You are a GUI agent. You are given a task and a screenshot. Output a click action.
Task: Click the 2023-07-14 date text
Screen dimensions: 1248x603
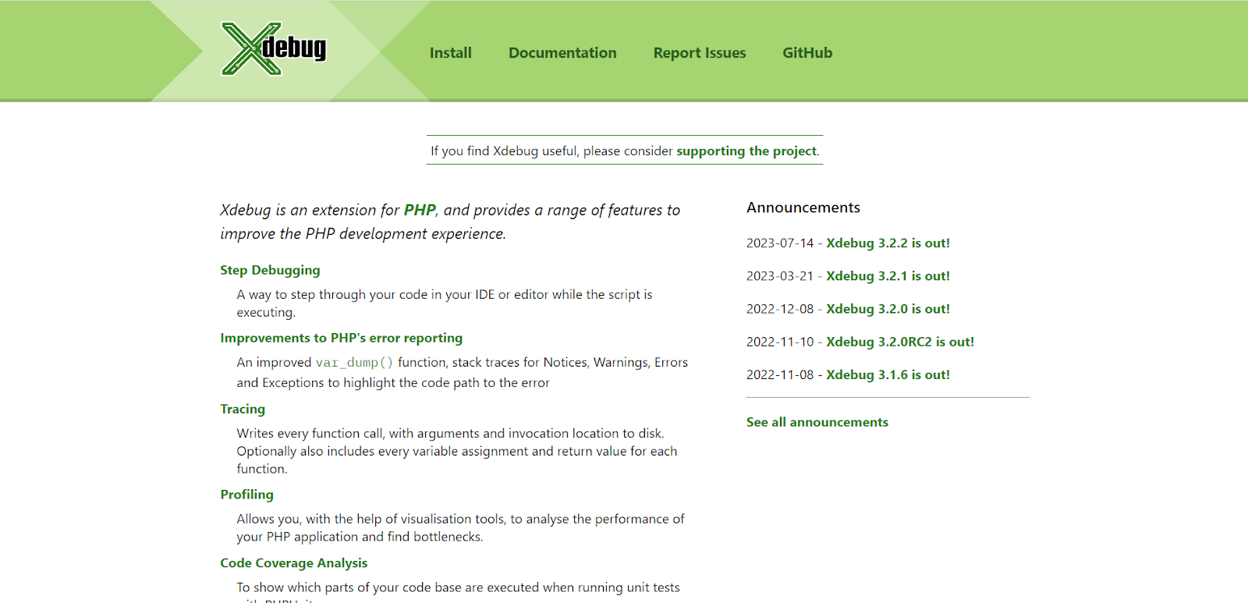click(x=779, y=243)
